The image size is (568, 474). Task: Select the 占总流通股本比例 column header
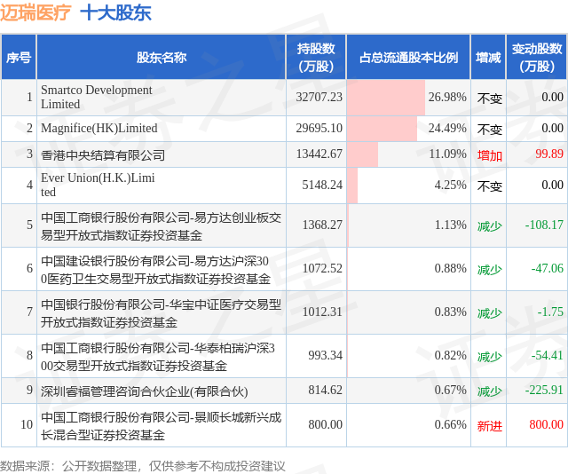coord(408,58)
